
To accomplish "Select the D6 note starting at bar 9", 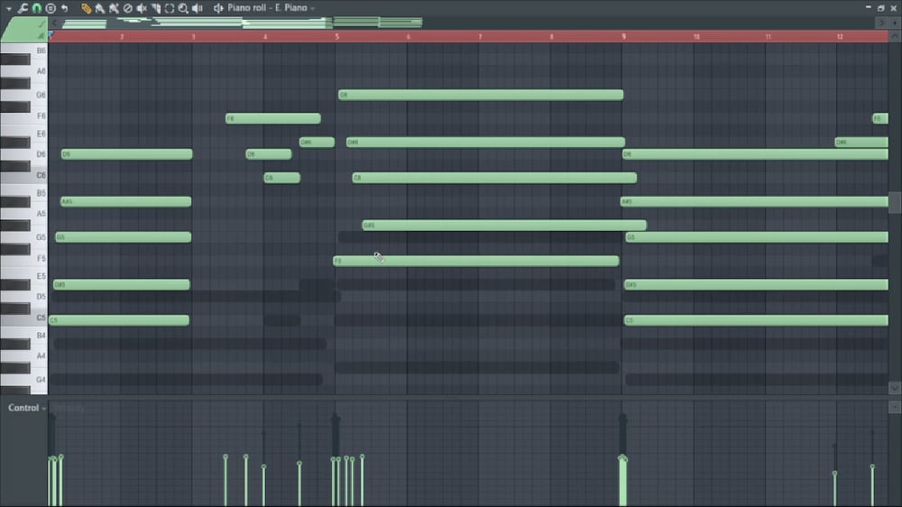I will tap(755, 153).
